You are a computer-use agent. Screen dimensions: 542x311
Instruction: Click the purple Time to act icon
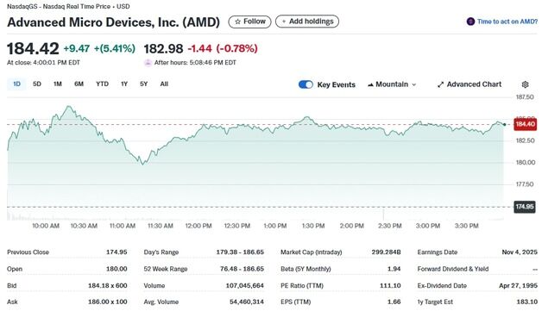(x=470, y=22)
